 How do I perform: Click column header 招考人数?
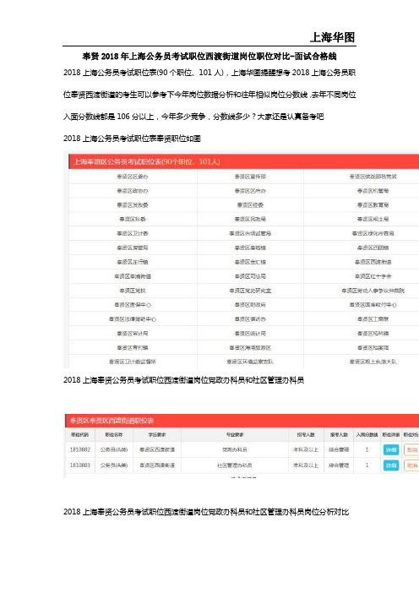(x=306, y=434)
